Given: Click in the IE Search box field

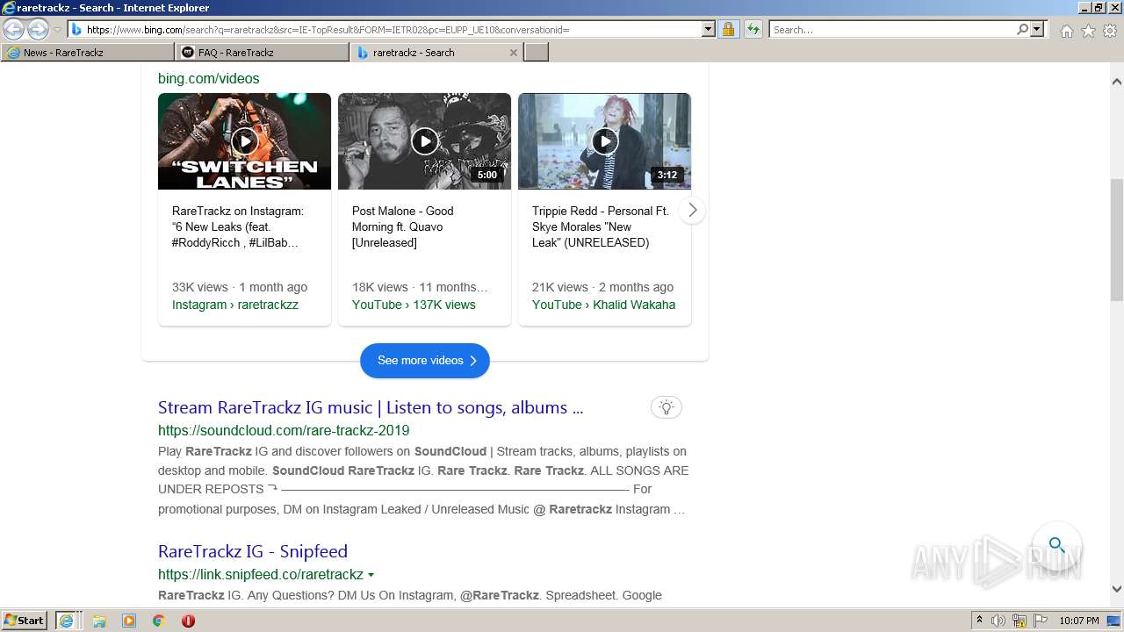Looking at the screenshot, I should (x=891, y=29).
